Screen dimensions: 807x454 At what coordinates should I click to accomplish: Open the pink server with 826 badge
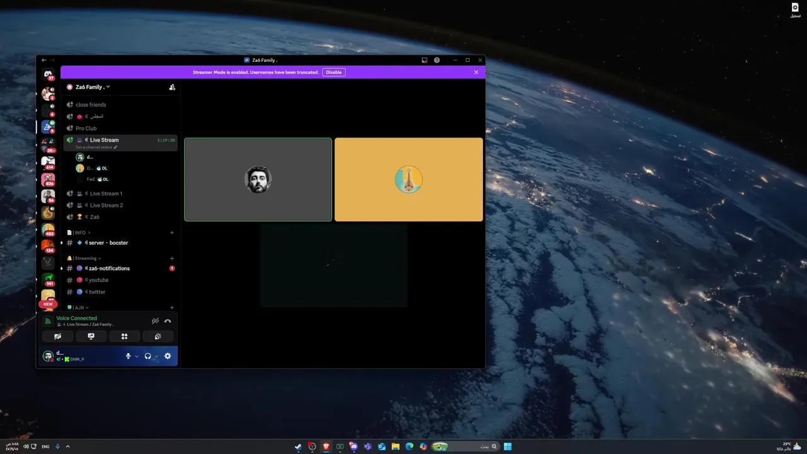[48, 180]
